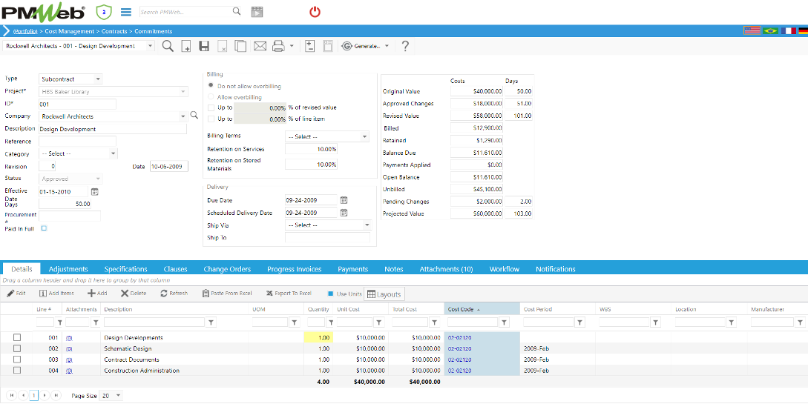Open the Portfolio breadcrumb link
The height and width of the screenshot is (404, 808).
[24, 31]
